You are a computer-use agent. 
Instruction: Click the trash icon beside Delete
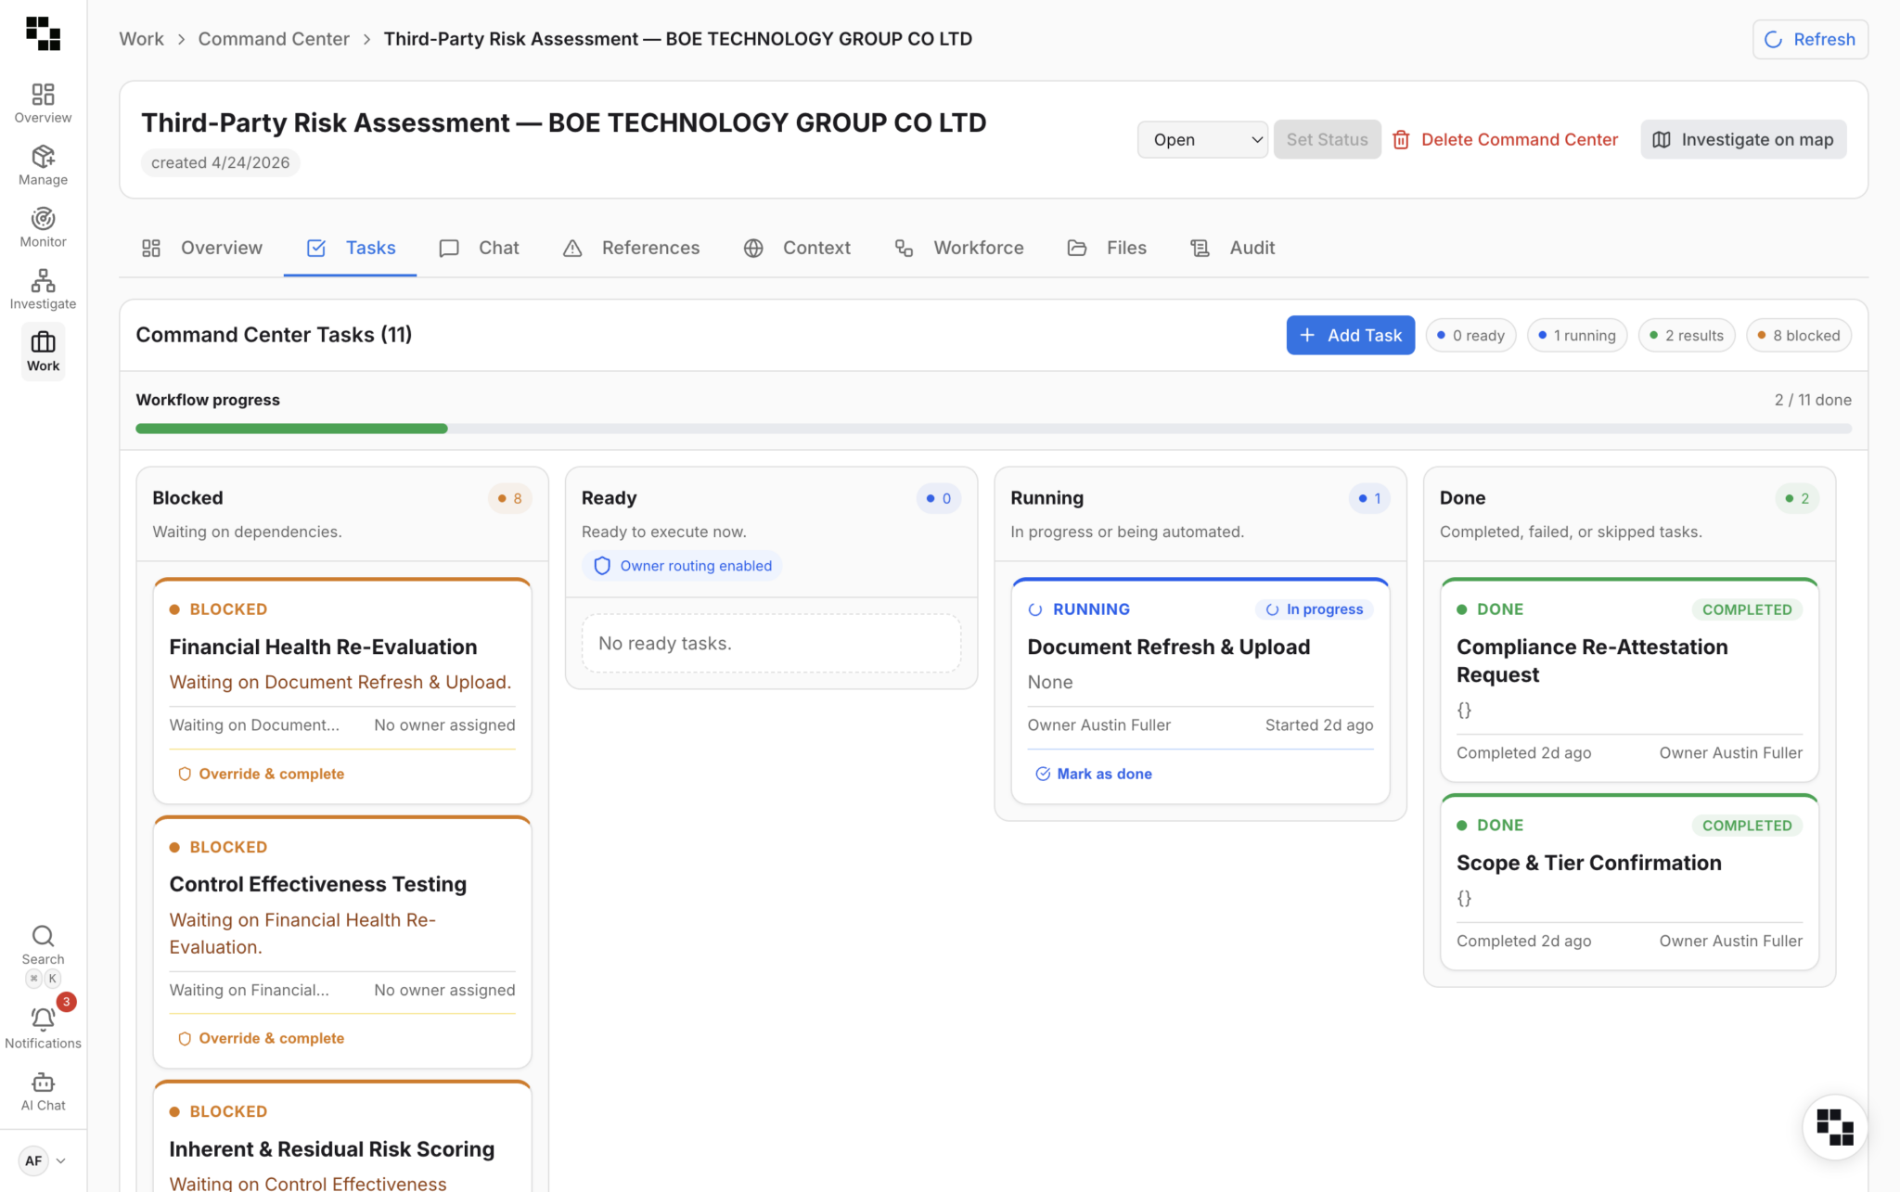[x=1401, y=139]
